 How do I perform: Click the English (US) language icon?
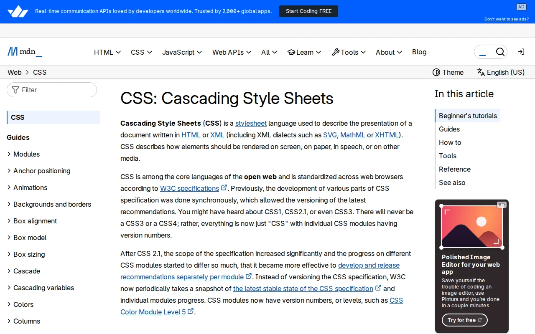(481, 72)
